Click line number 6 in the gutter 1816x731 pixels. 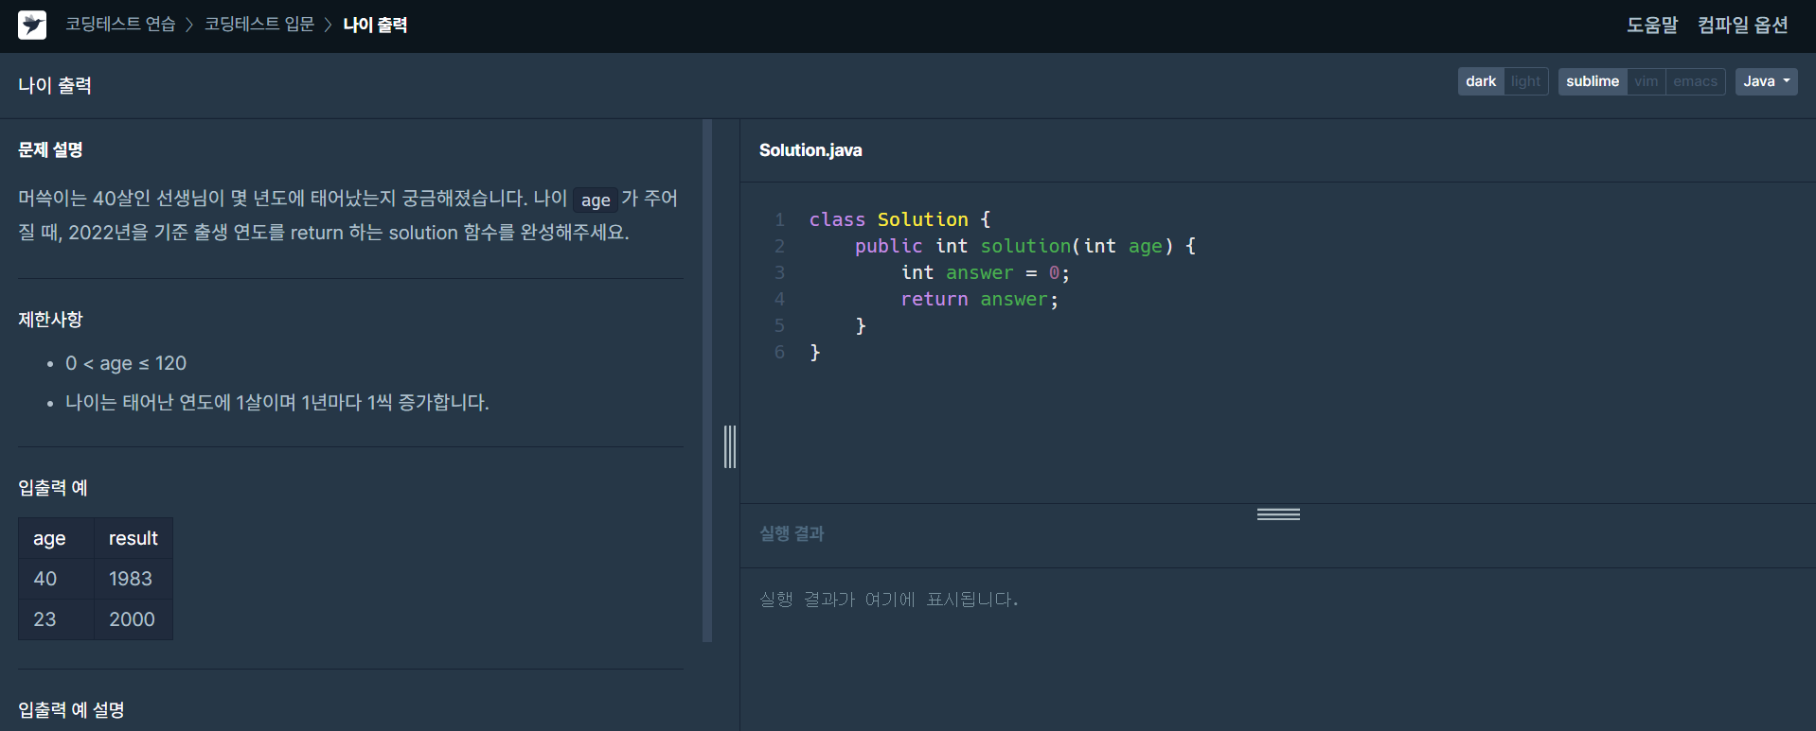[779, 352]
